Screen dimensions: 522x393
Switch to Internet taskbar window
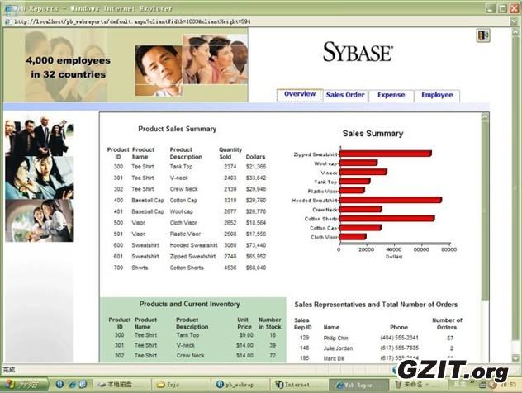click(x=299, y=385)
